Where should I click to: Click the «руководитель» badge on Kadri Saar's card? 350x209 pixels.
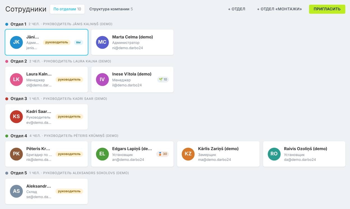pos(69,117)
